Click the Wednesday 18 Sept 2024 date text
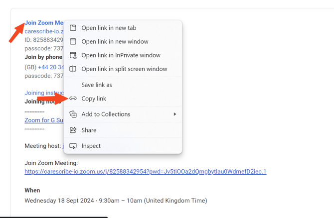Viewport: 334px width, 218px height. (116, 201)
